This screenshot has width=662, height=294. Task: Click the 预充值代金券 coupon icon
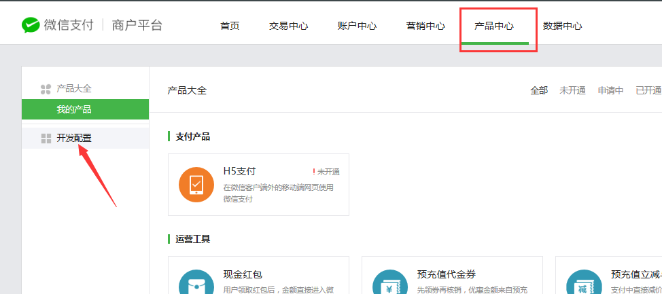tap(390, 285)
